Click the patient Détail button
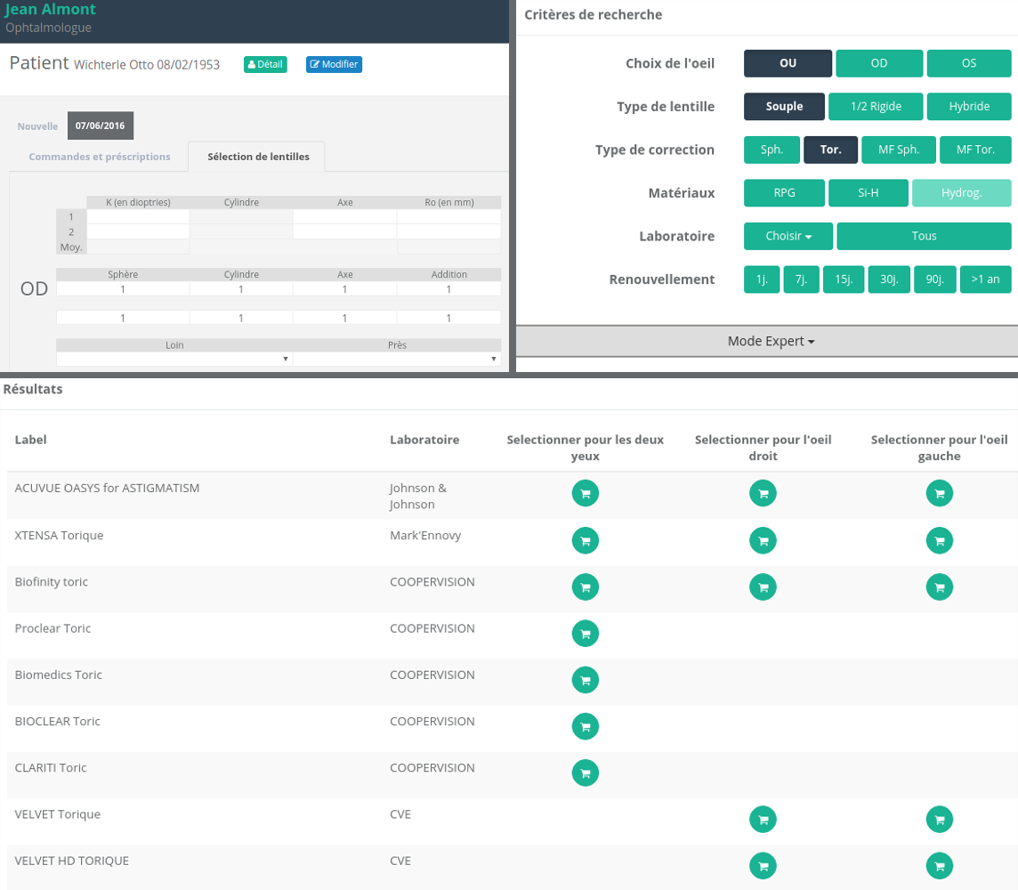This screenshot has height=890, width=1018. pos(265,64)
